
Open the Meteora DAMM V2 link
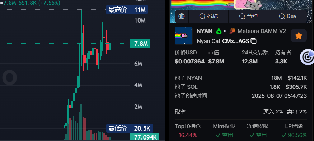point(262,31)
